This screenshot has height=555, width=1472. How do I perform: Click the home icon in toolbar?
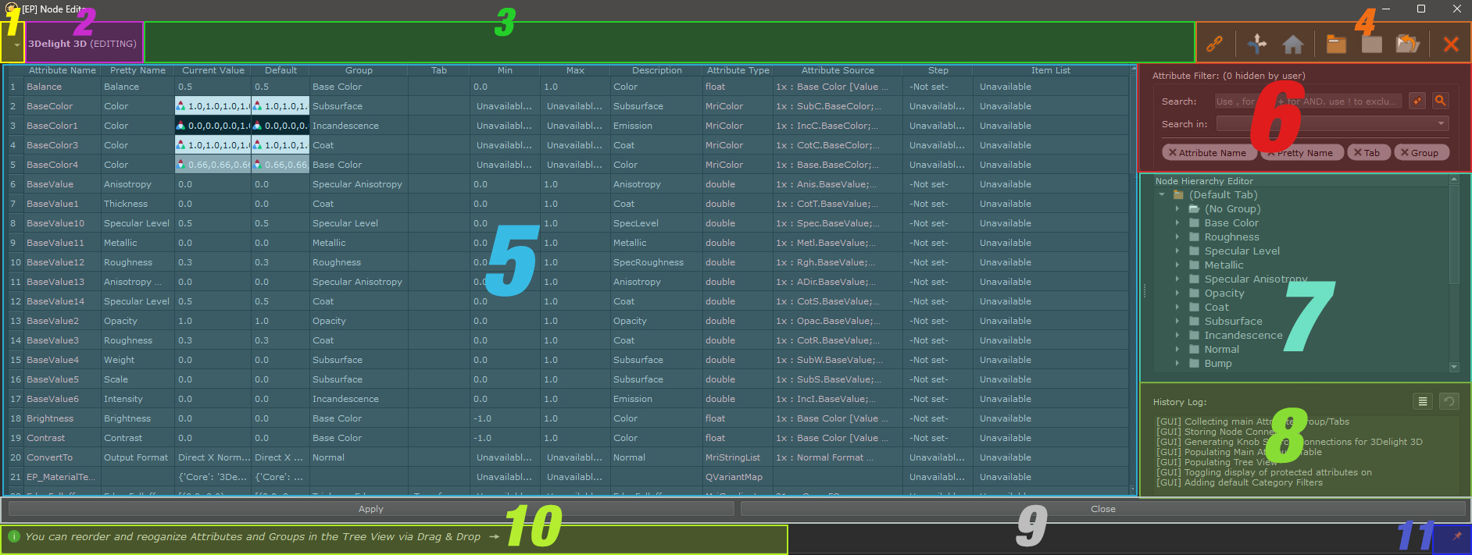coord(1293,44)
